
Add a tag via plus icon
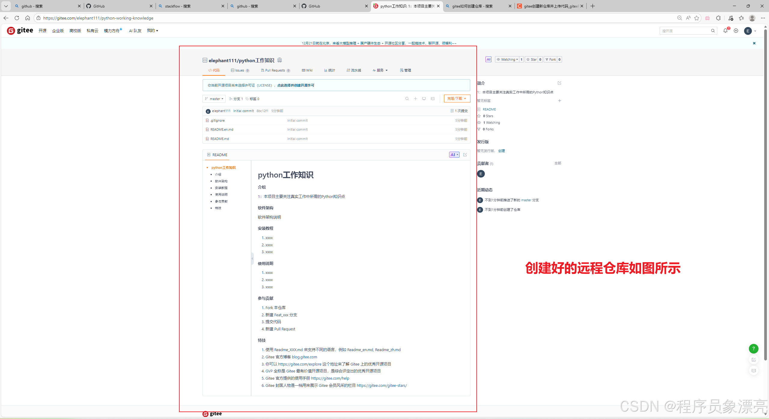click(559, 101)
